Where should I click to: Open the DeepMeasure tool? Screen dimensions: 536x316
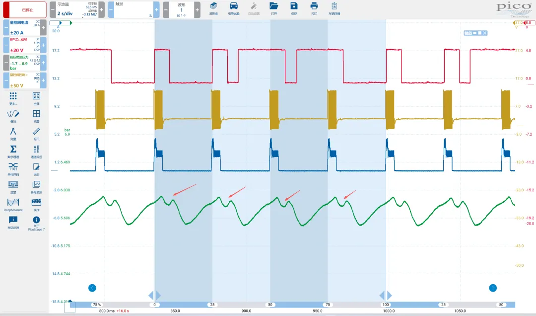click(x=13, y=203)
